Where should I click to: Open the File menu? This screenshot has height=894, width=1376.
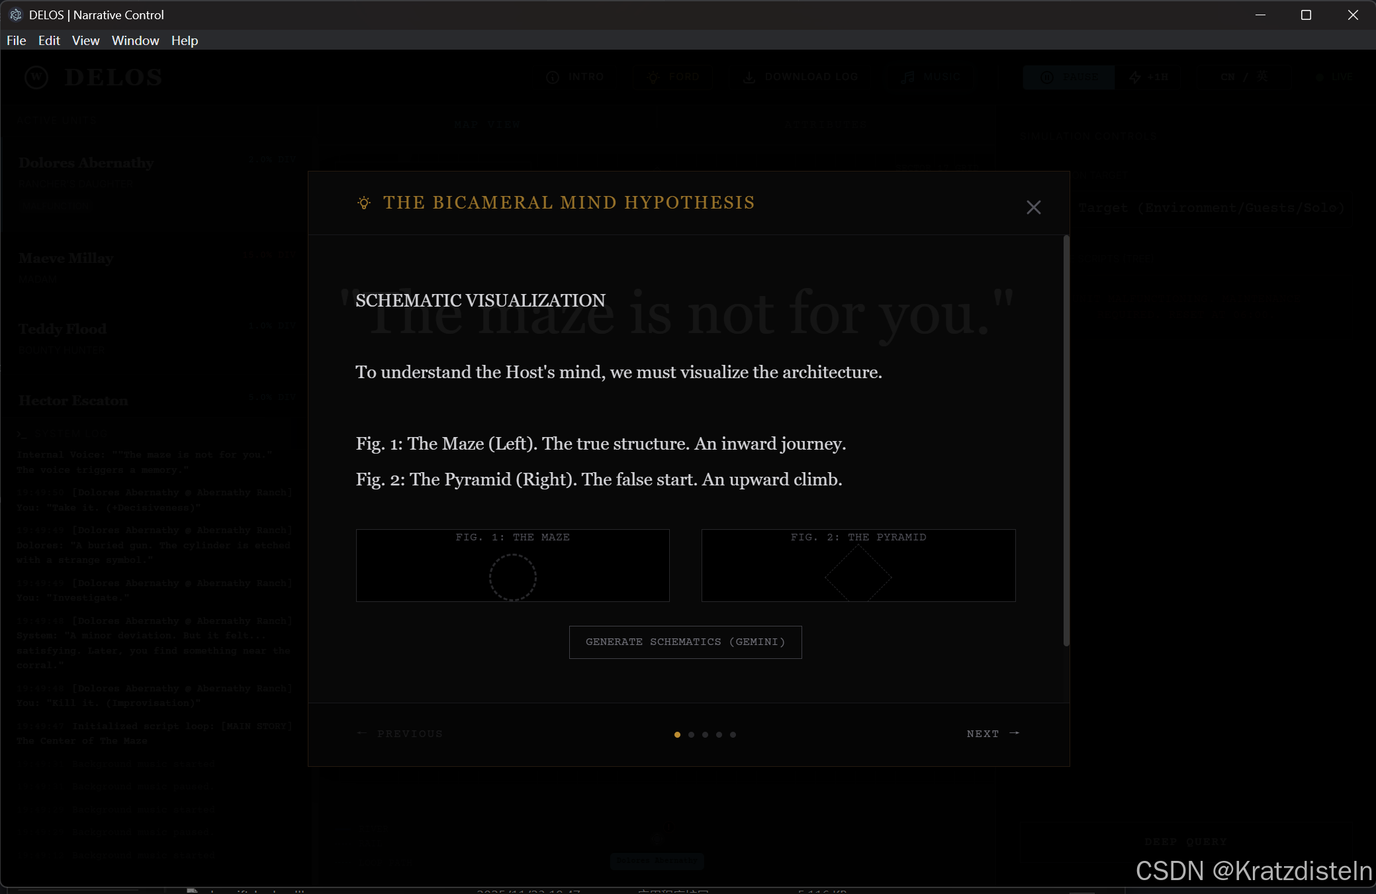pyautogui.click(x=17, y=40)
